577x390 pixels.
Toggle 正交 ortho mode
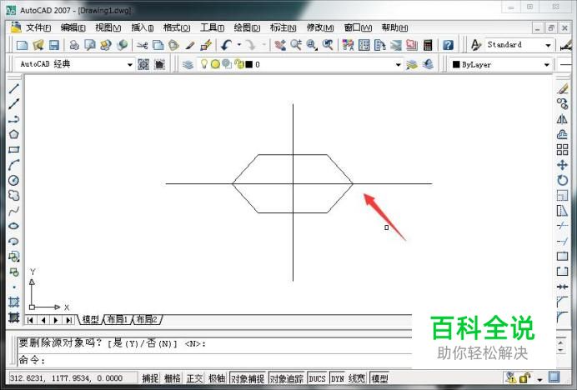pos(194,377)
